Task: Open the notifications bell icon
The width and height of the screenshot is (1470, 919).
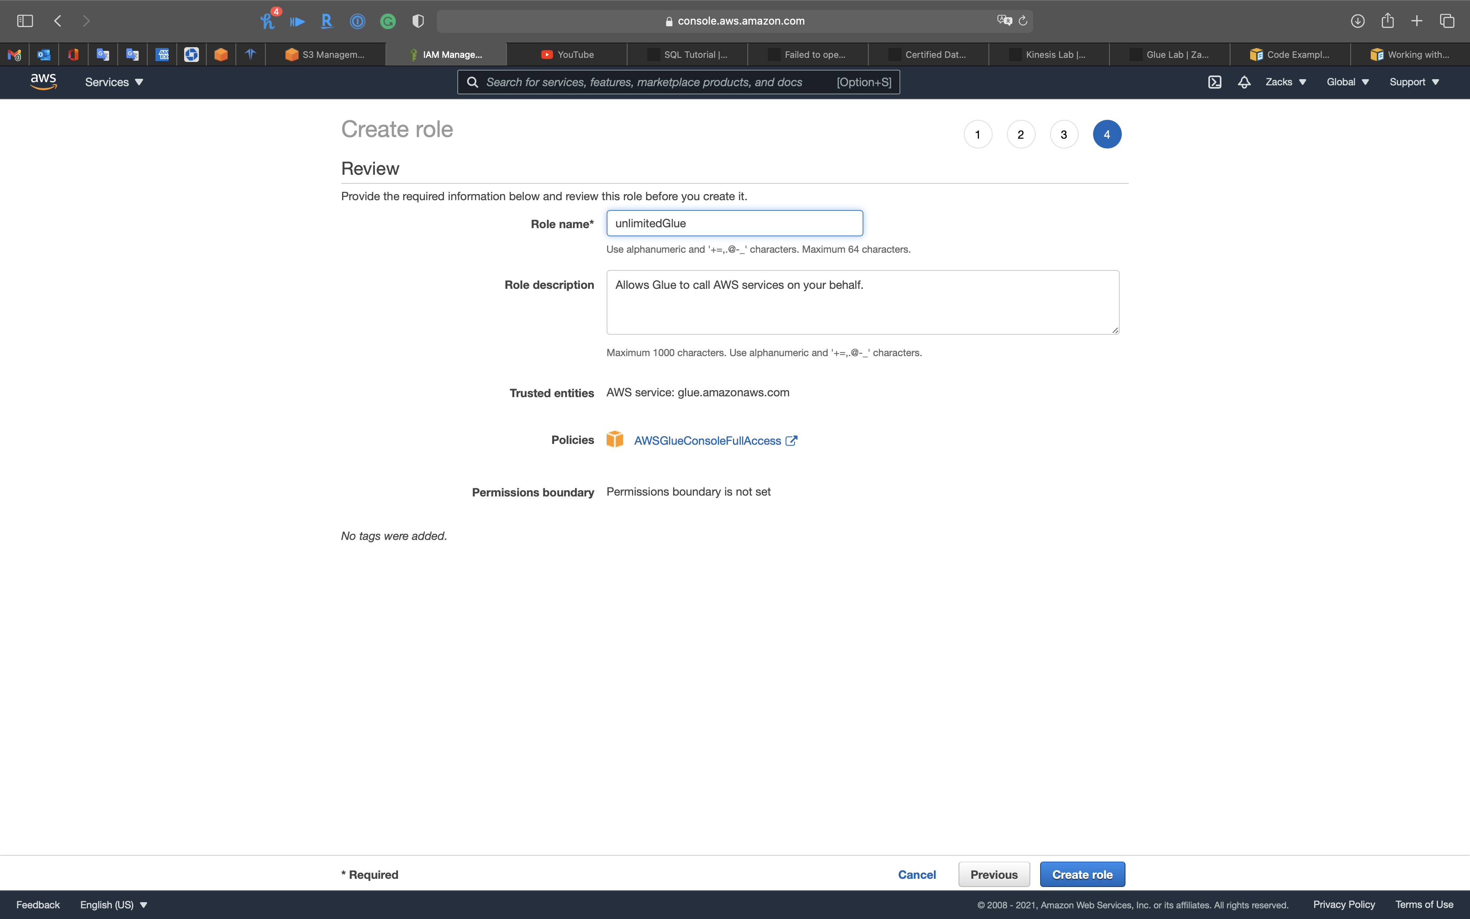Action: coord(1244,82)
